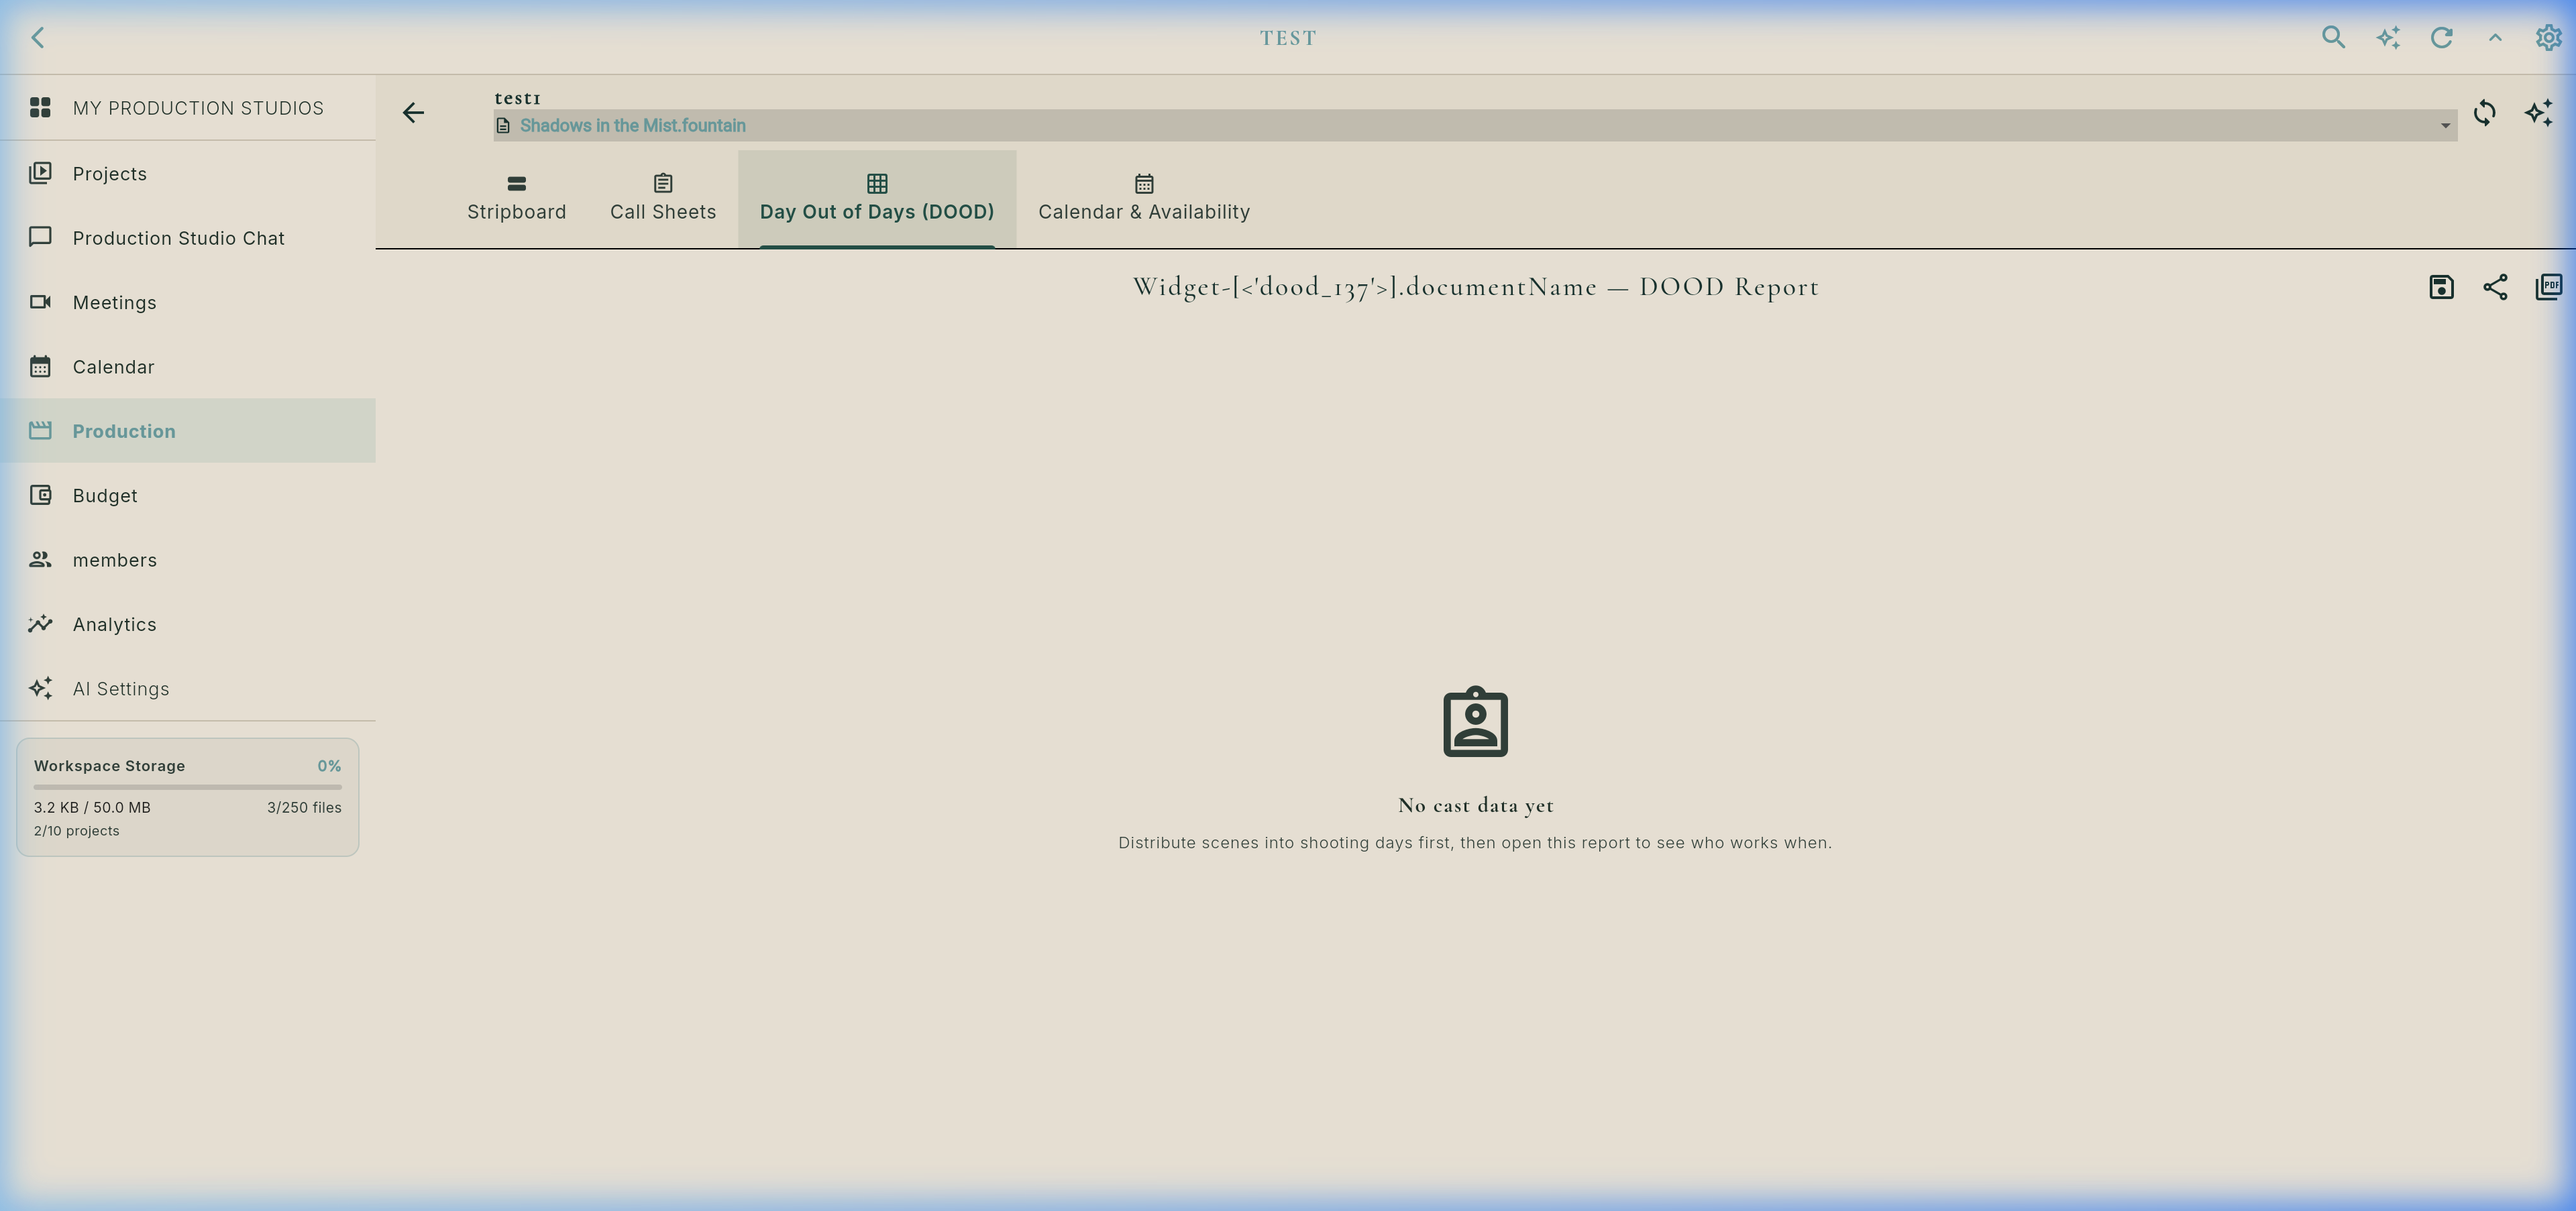The image size is (2576, 1211).
Task: Save the DOOD report
Action: coord(2441,287)
